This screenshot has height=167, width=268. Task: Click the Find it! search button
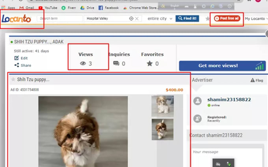click(x=187, y=18)
